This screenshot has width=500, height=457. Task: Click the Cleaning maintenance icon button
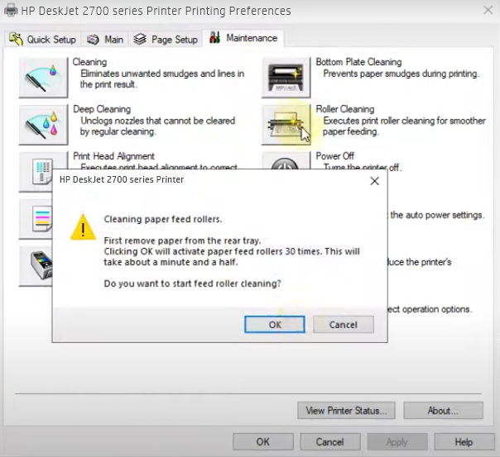(43, 78)
